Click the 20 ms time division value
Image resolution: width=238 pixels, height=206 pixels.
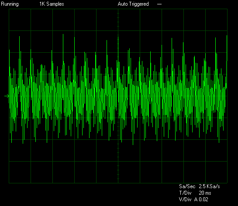point(205,193)
